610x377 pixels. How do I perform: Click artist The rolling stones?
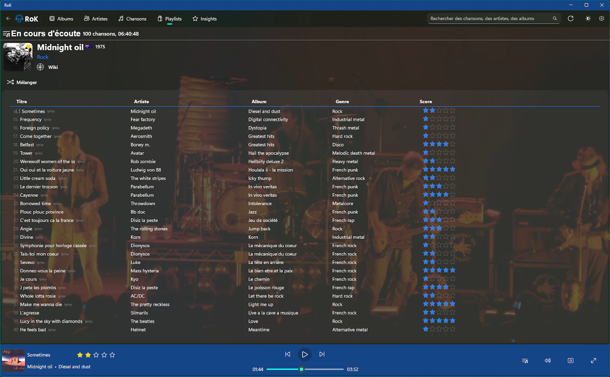tap(149, 229)
